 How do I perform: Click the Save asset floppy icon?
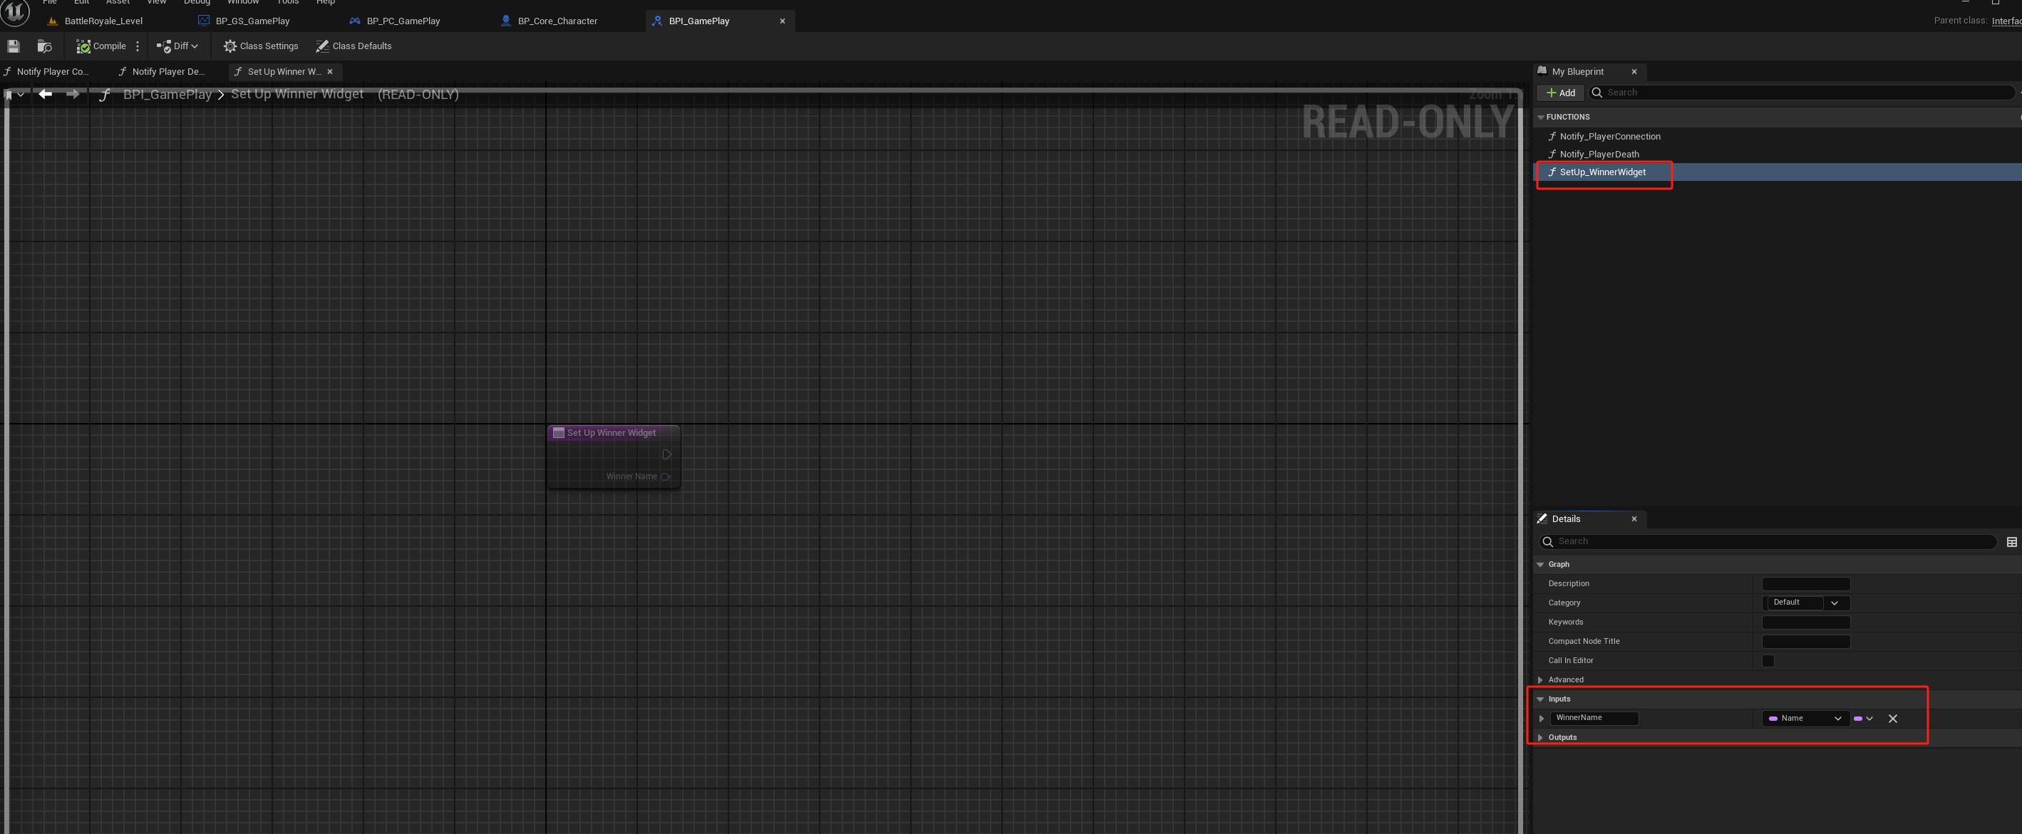tap(14, 46)
